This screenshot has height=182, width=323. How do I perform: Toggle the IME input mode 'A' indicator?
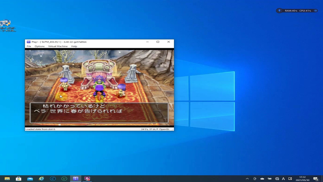[x=283, y=179]
